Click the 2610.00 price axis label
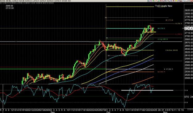The image size is (193, 113). click(x=189, y=55)
